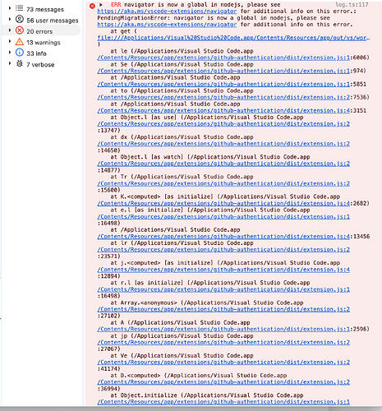Image resolution: width=382 pixels, height=411 pixels.
Task: Select the red errors filter icon
Action: (20, 30)
